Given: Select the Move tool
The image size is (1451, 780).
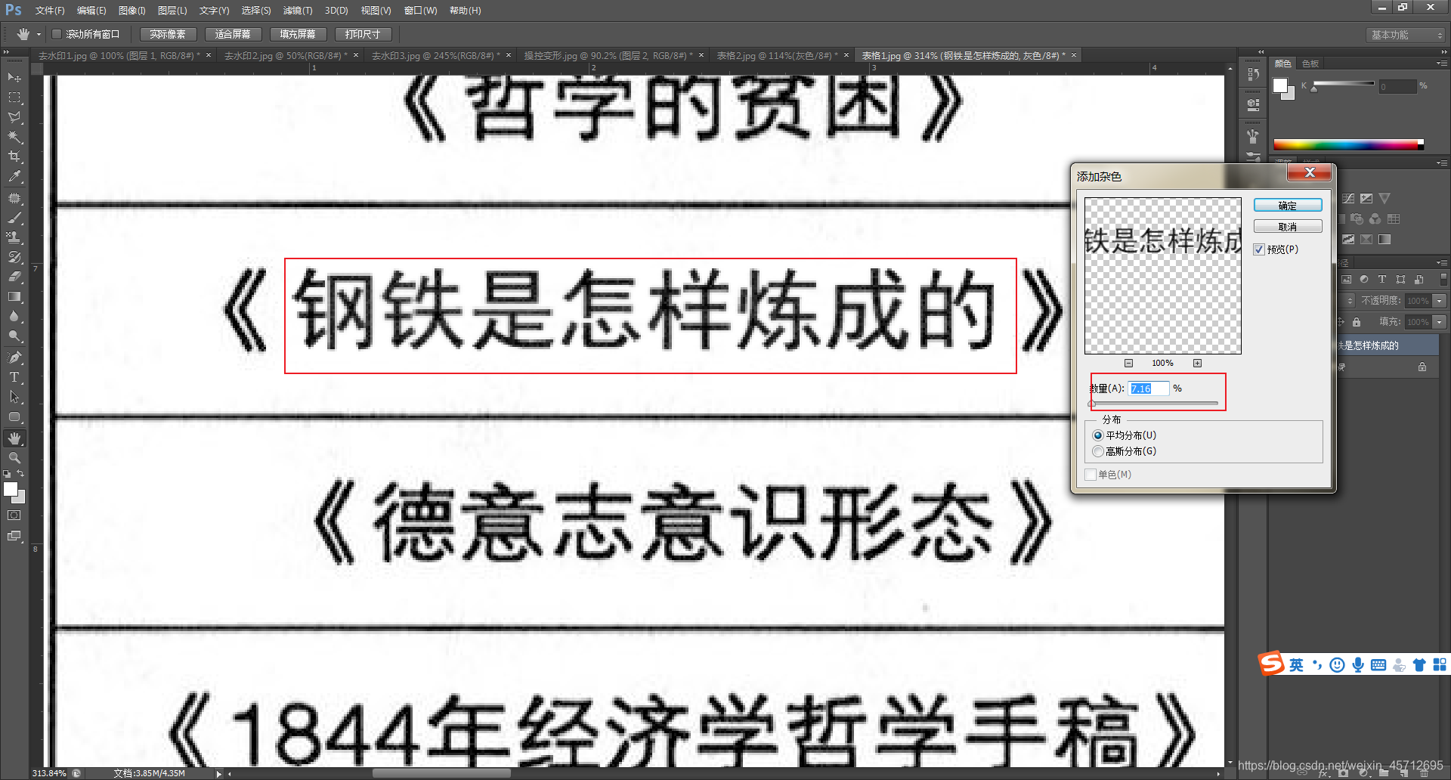Looking at the screenshot, I should [14, 78].
